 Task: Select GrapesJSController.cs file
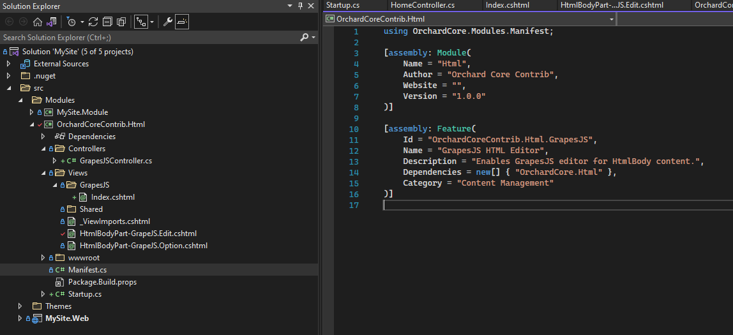116,161
